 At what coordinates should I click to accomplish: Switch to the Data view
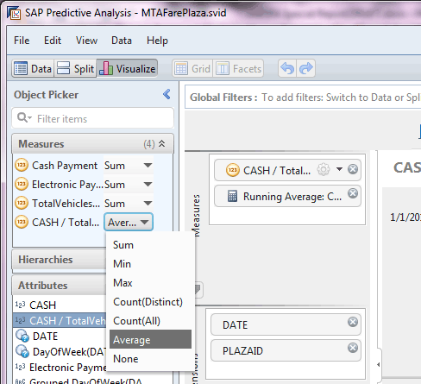(x=33, y=68)
